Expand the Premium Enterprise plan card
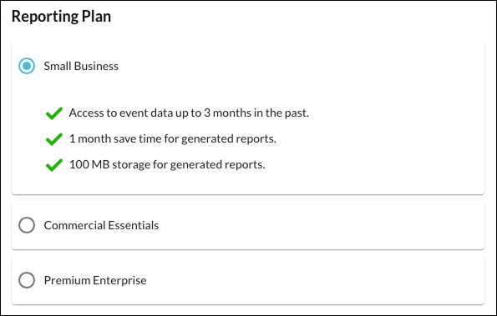 click(248, 280)
